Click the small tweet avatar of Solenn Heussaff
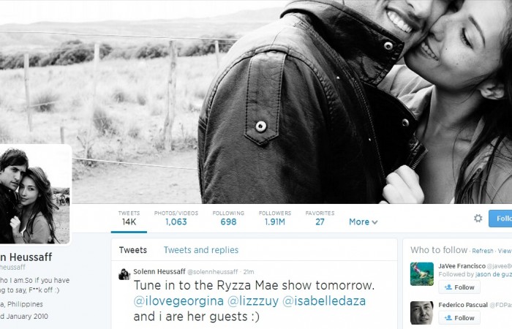 tap(124, 274)
